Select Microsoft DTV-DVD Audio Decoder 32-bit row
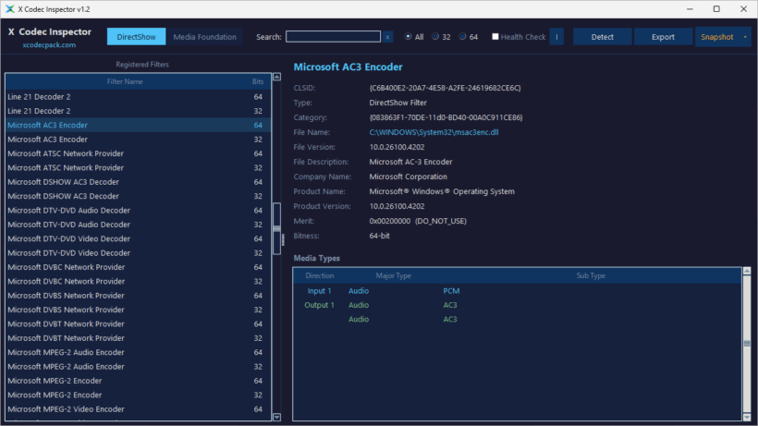The width and height of the screenshot is (758, 426). (x=139, y=225)
